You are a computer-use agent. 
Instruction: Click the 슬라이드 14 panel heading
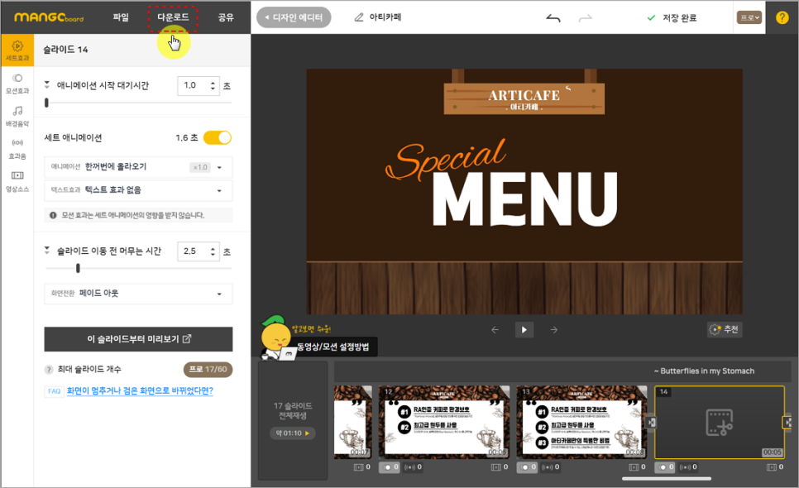[x=65, y=50]
